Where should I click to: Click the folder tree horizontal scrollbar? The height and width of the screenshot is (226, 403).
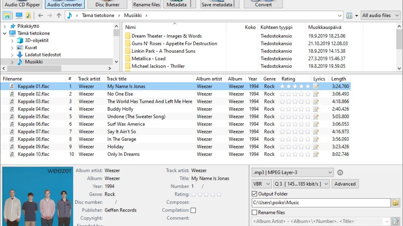tap(57, 68)
